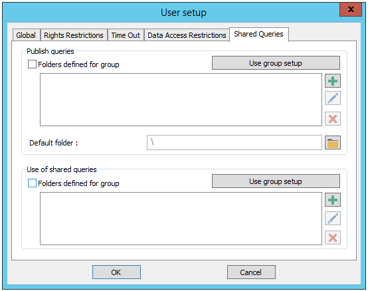Remove the selected shared queries folder
This screenshot has width=368, height=291.
pos(333,237)
